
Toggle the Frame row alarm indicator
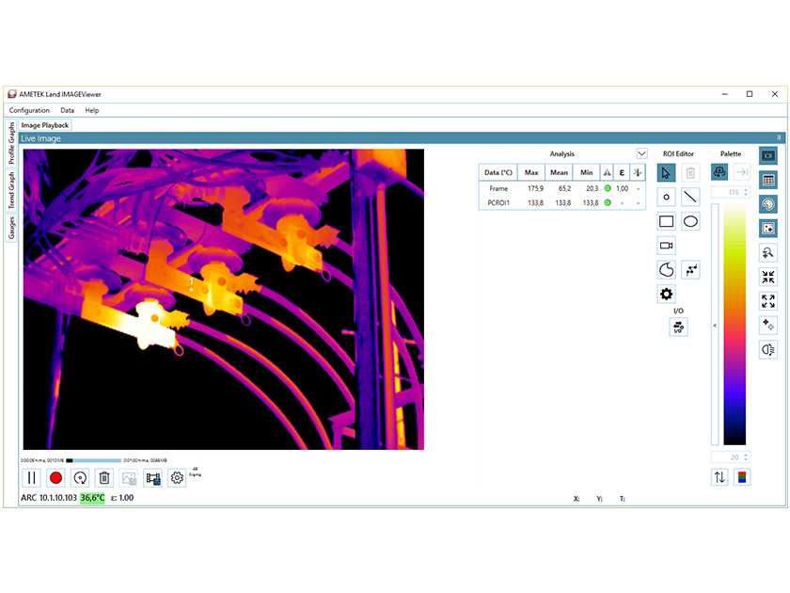coord(608,189)
